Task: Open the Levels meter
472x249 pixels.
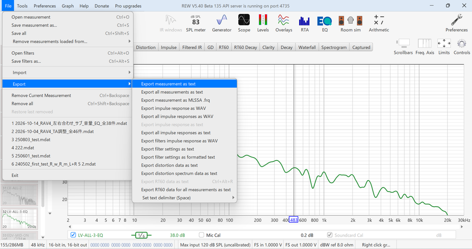Action: [x=263, y=24]
